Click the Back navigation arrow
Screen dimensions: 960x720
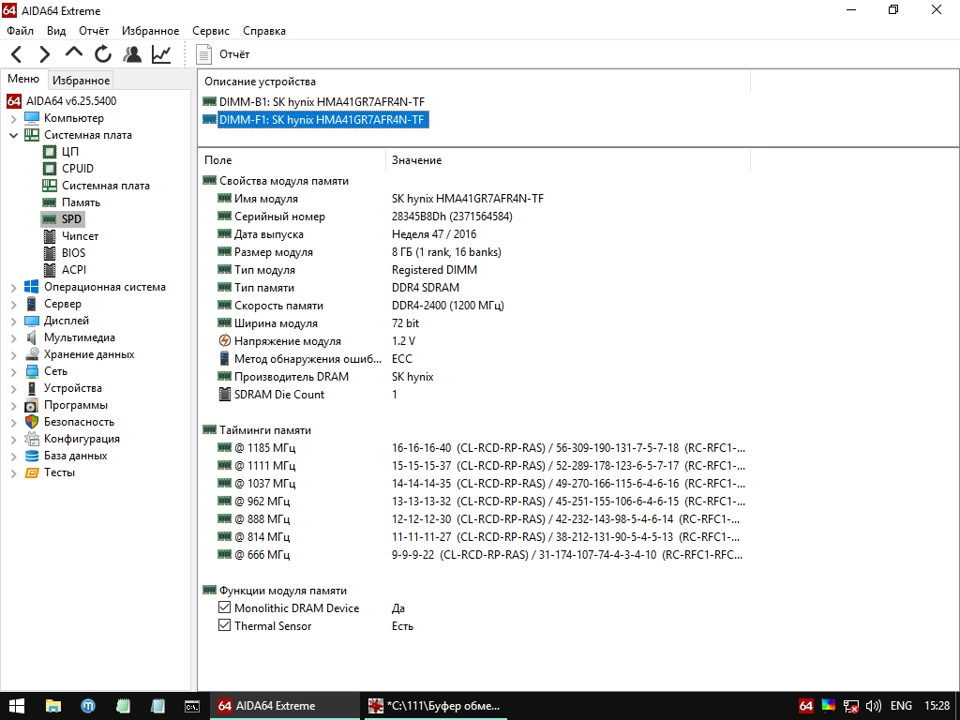17,54
